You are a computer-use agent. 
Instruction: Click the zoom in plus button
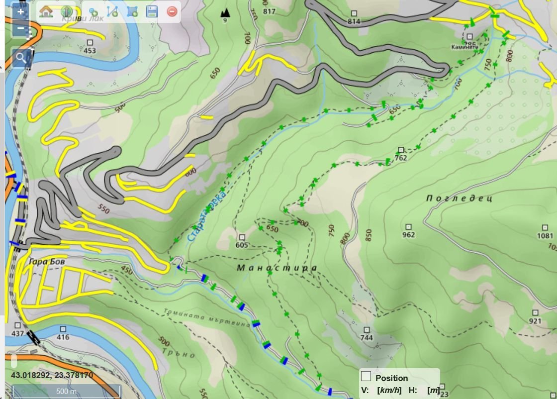click(x=20, y=11)
